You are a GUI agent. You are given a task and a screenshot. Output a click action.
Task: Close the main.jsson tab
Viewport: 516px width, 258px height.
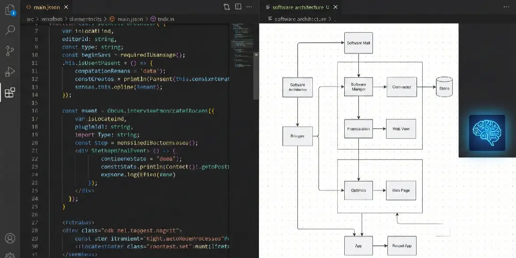click(x=66, y=7)
